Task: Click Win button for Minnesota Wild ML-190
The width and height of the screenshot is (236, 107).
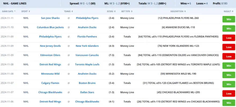Action: tap(229, 75)
